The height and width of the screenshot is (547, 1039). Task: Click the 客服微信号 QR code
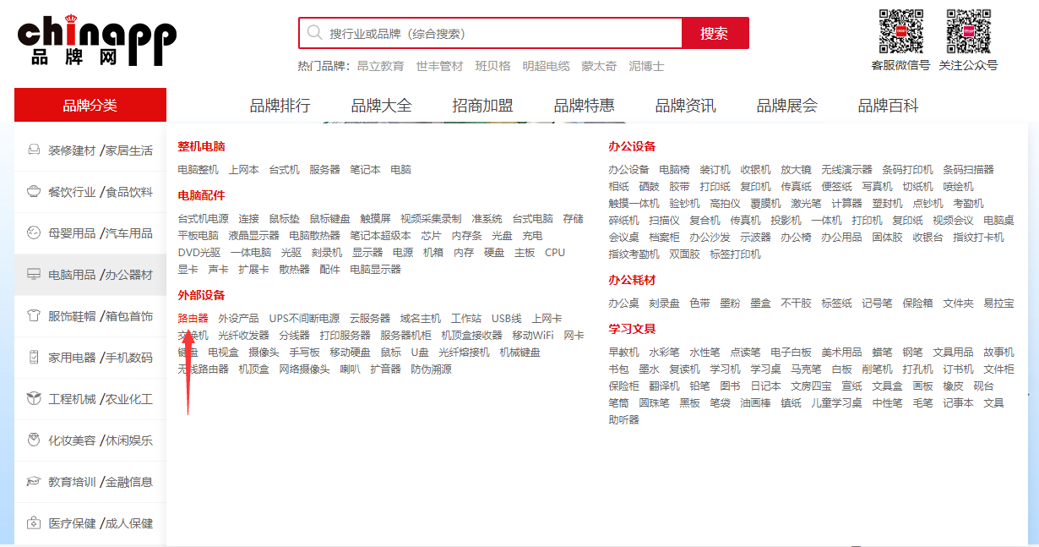coord(900,31)
